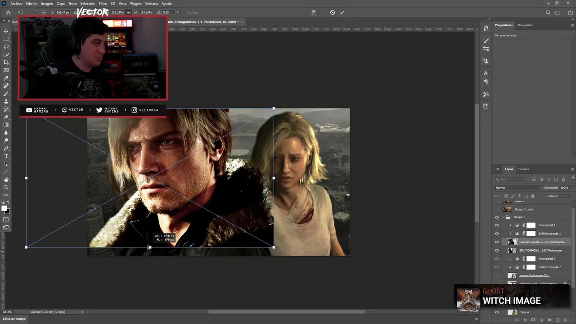Cancel the transform in the options bar
The width and height of the screenshot is (576, 324).
pos(333,13)
